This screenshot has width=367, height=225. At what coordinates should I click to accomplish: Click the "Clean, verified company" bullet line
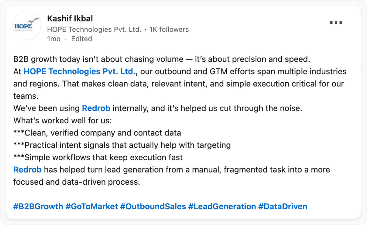[x=97, y=133]
